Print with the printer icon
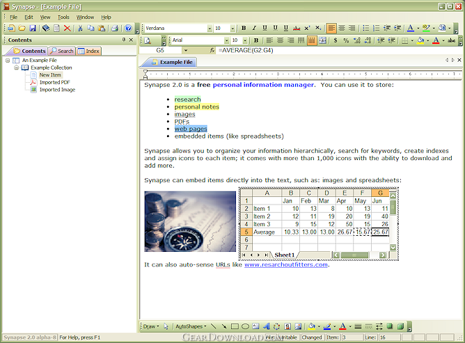 pyautogui.click(x=115, y=28)
